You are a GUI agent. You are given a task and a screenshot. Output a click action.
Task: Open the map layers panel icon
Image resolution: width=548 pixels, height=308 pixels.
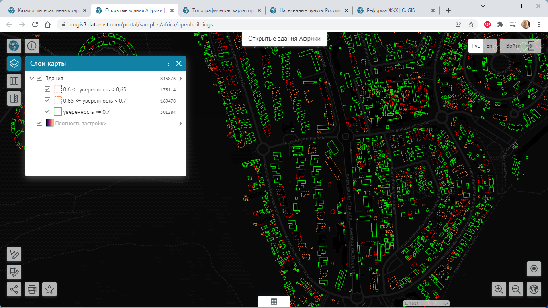(x=14, y=63)
